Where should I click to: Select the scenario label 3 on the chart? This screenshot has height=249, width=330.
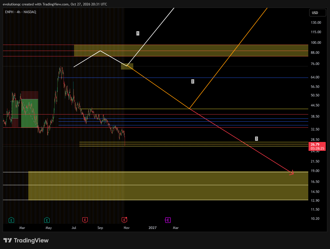point(256,139)
